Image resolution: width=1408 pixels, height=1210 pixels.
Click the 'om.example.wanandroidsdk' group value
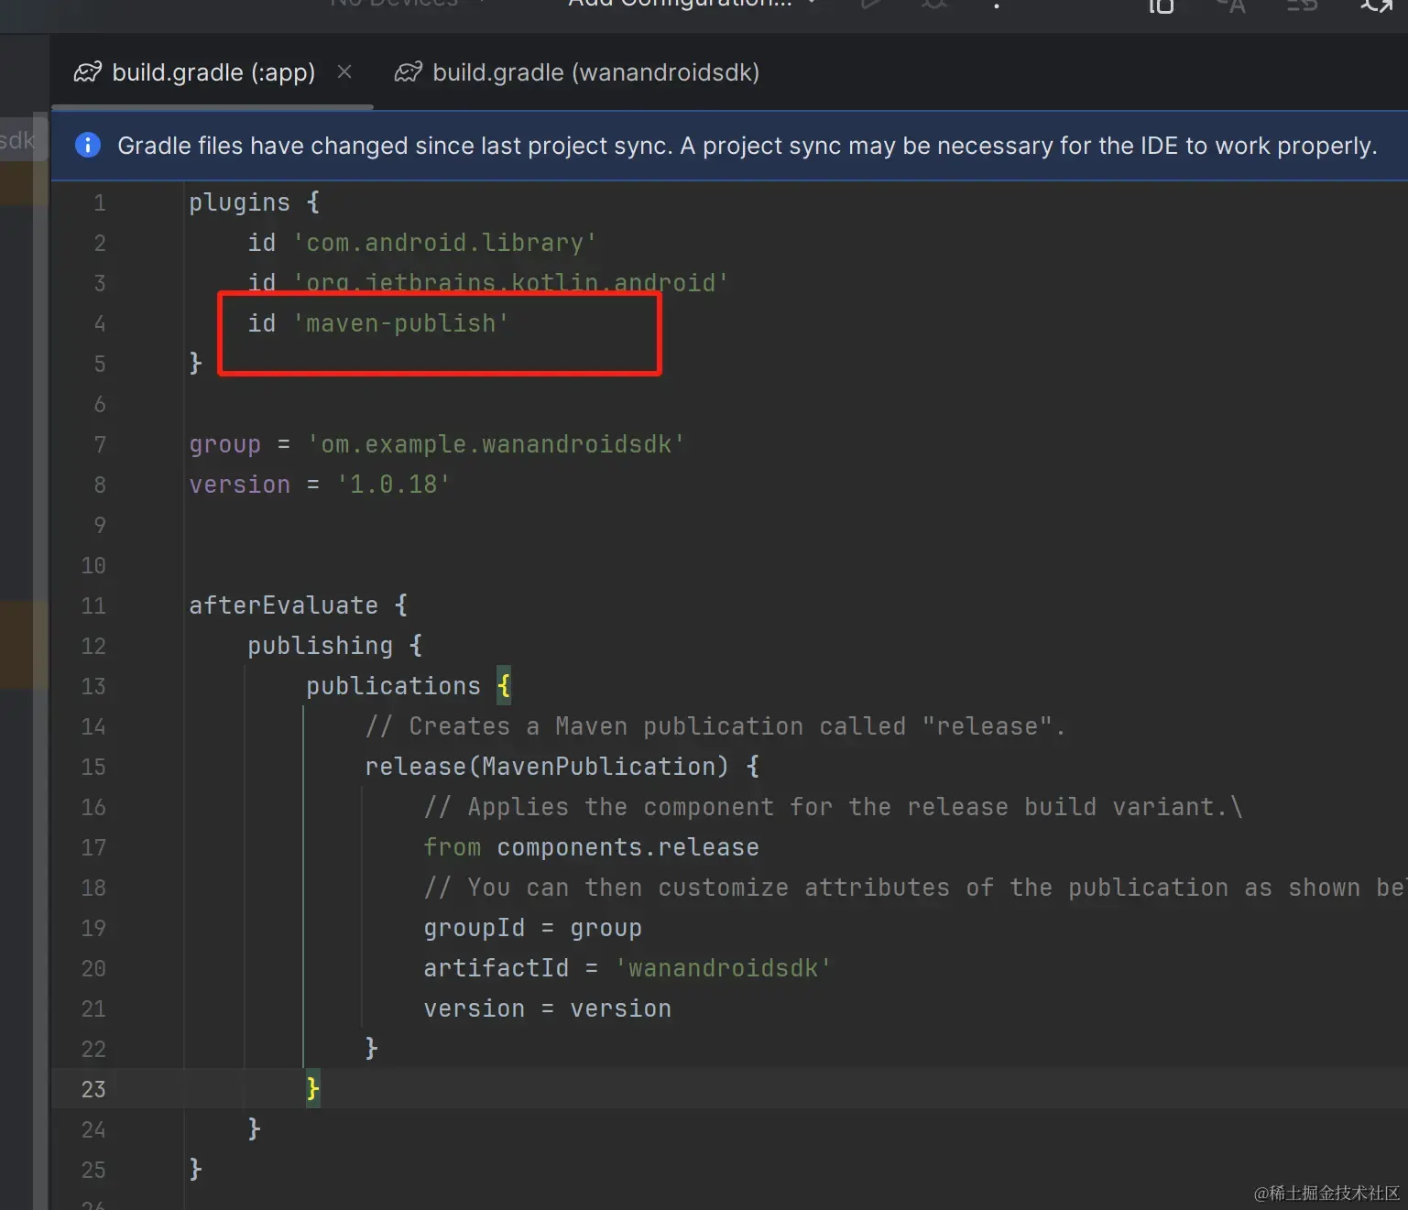tap(496, 444)
